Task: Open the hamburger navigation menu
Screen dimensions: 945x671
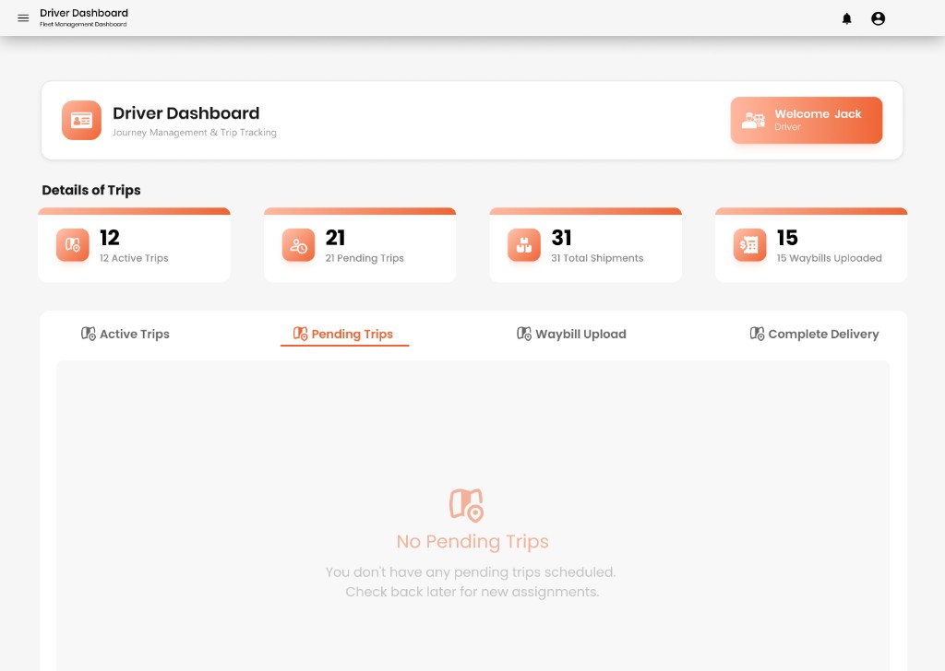Action: (23, 18)
